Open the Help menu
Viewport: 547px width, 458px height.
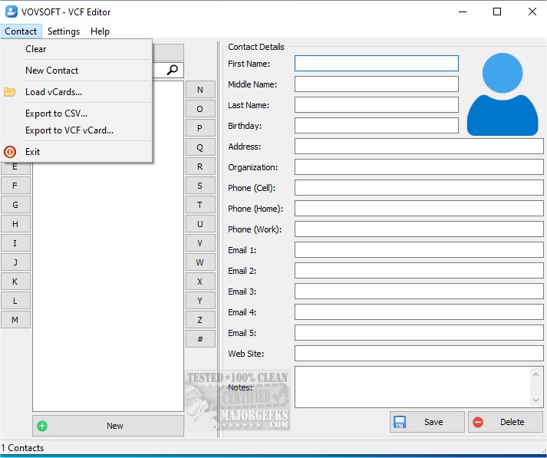100,31
